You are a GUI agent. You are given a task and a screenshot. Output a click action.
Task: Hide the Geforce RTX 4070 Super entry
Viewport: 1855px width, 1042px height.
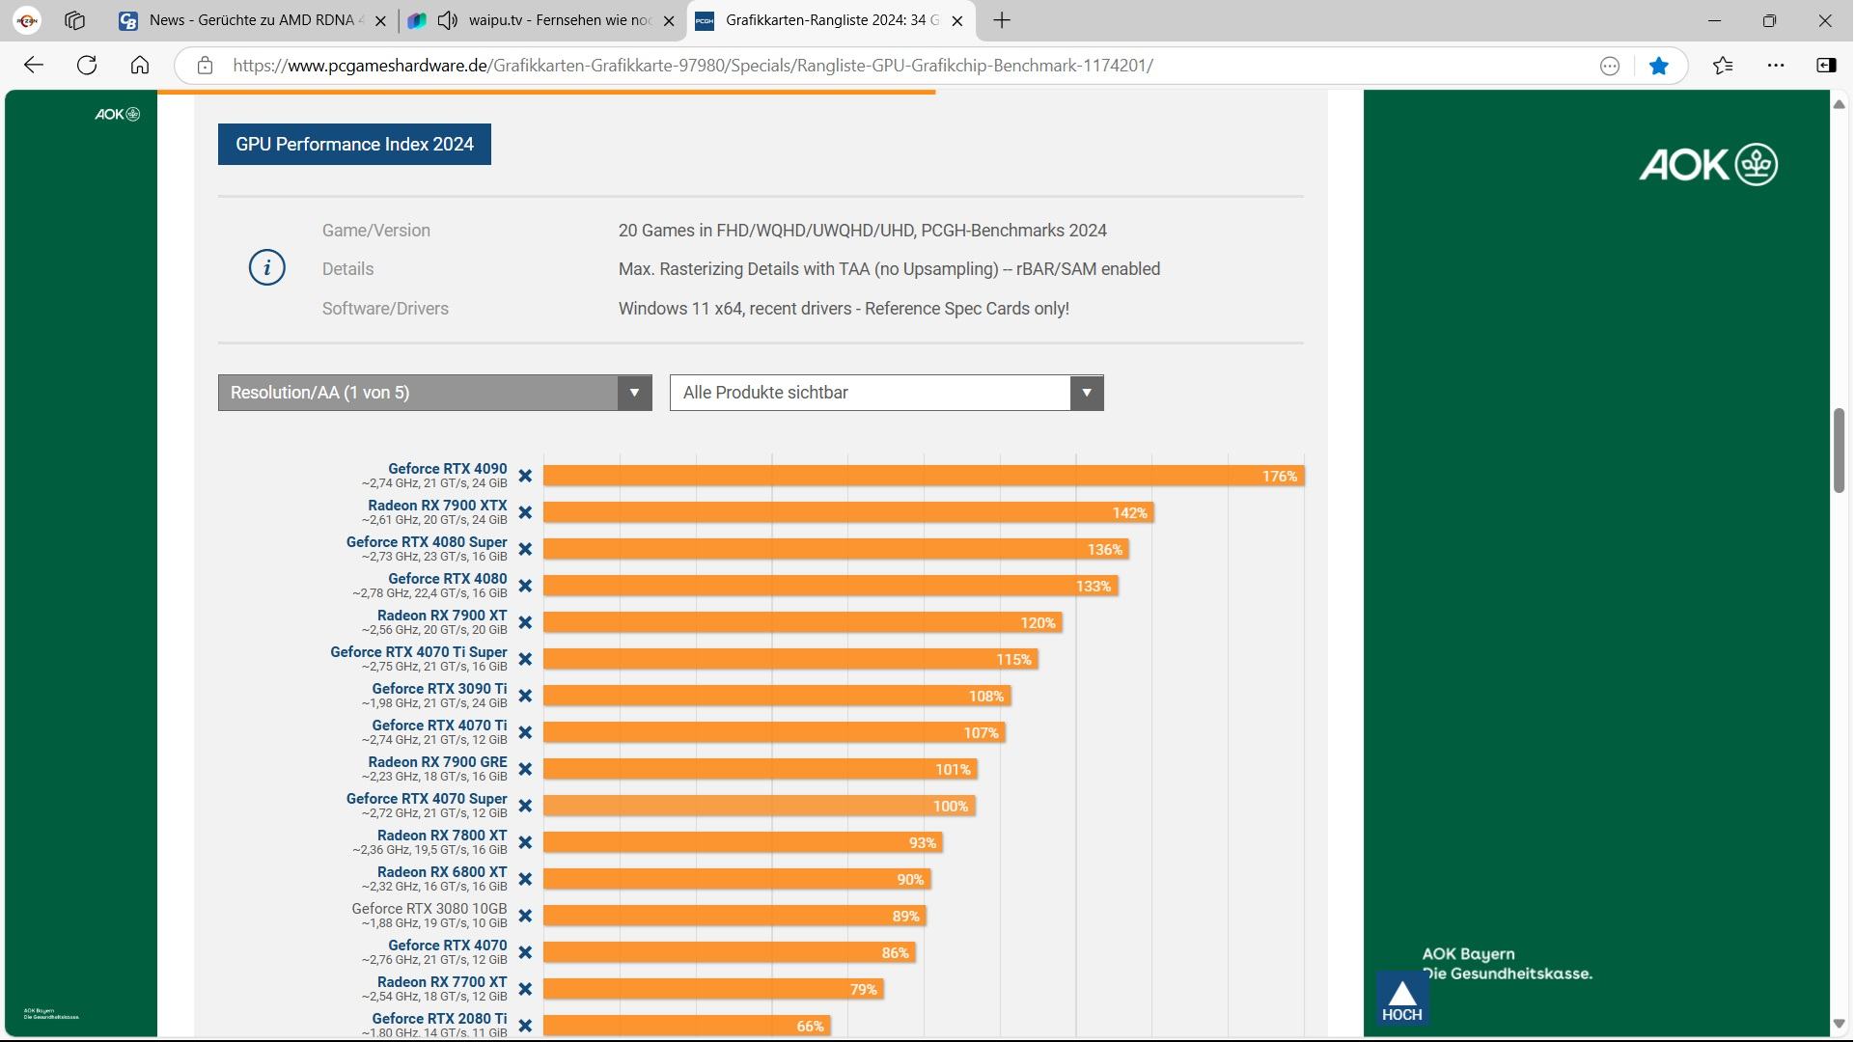tap(525, 807)
